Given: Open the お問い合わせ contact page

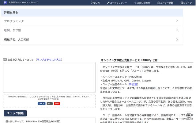Looking at the screenshot, I should tap(142, 3).
